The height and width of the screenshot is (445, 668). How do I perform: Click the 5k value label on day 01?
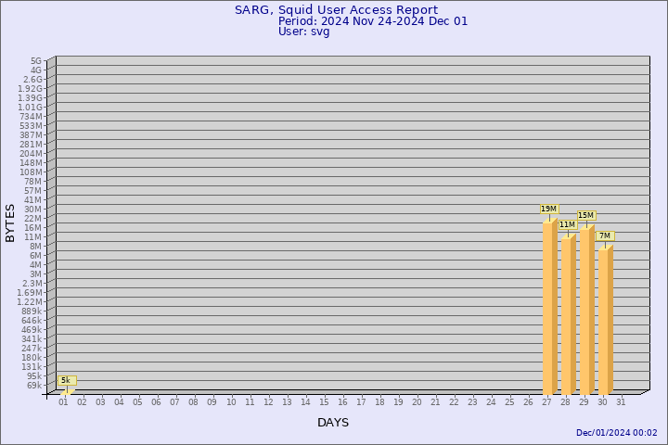pos(65,380)
